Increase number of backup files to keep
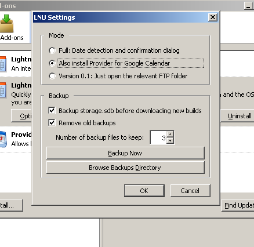 (170, 134)
